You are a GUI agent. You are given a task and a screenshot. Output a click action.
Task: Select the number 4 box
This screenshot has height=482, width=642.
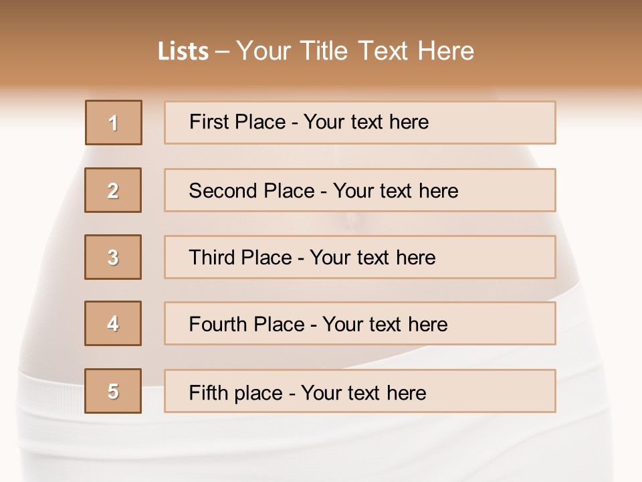click(x=113, y=323)
